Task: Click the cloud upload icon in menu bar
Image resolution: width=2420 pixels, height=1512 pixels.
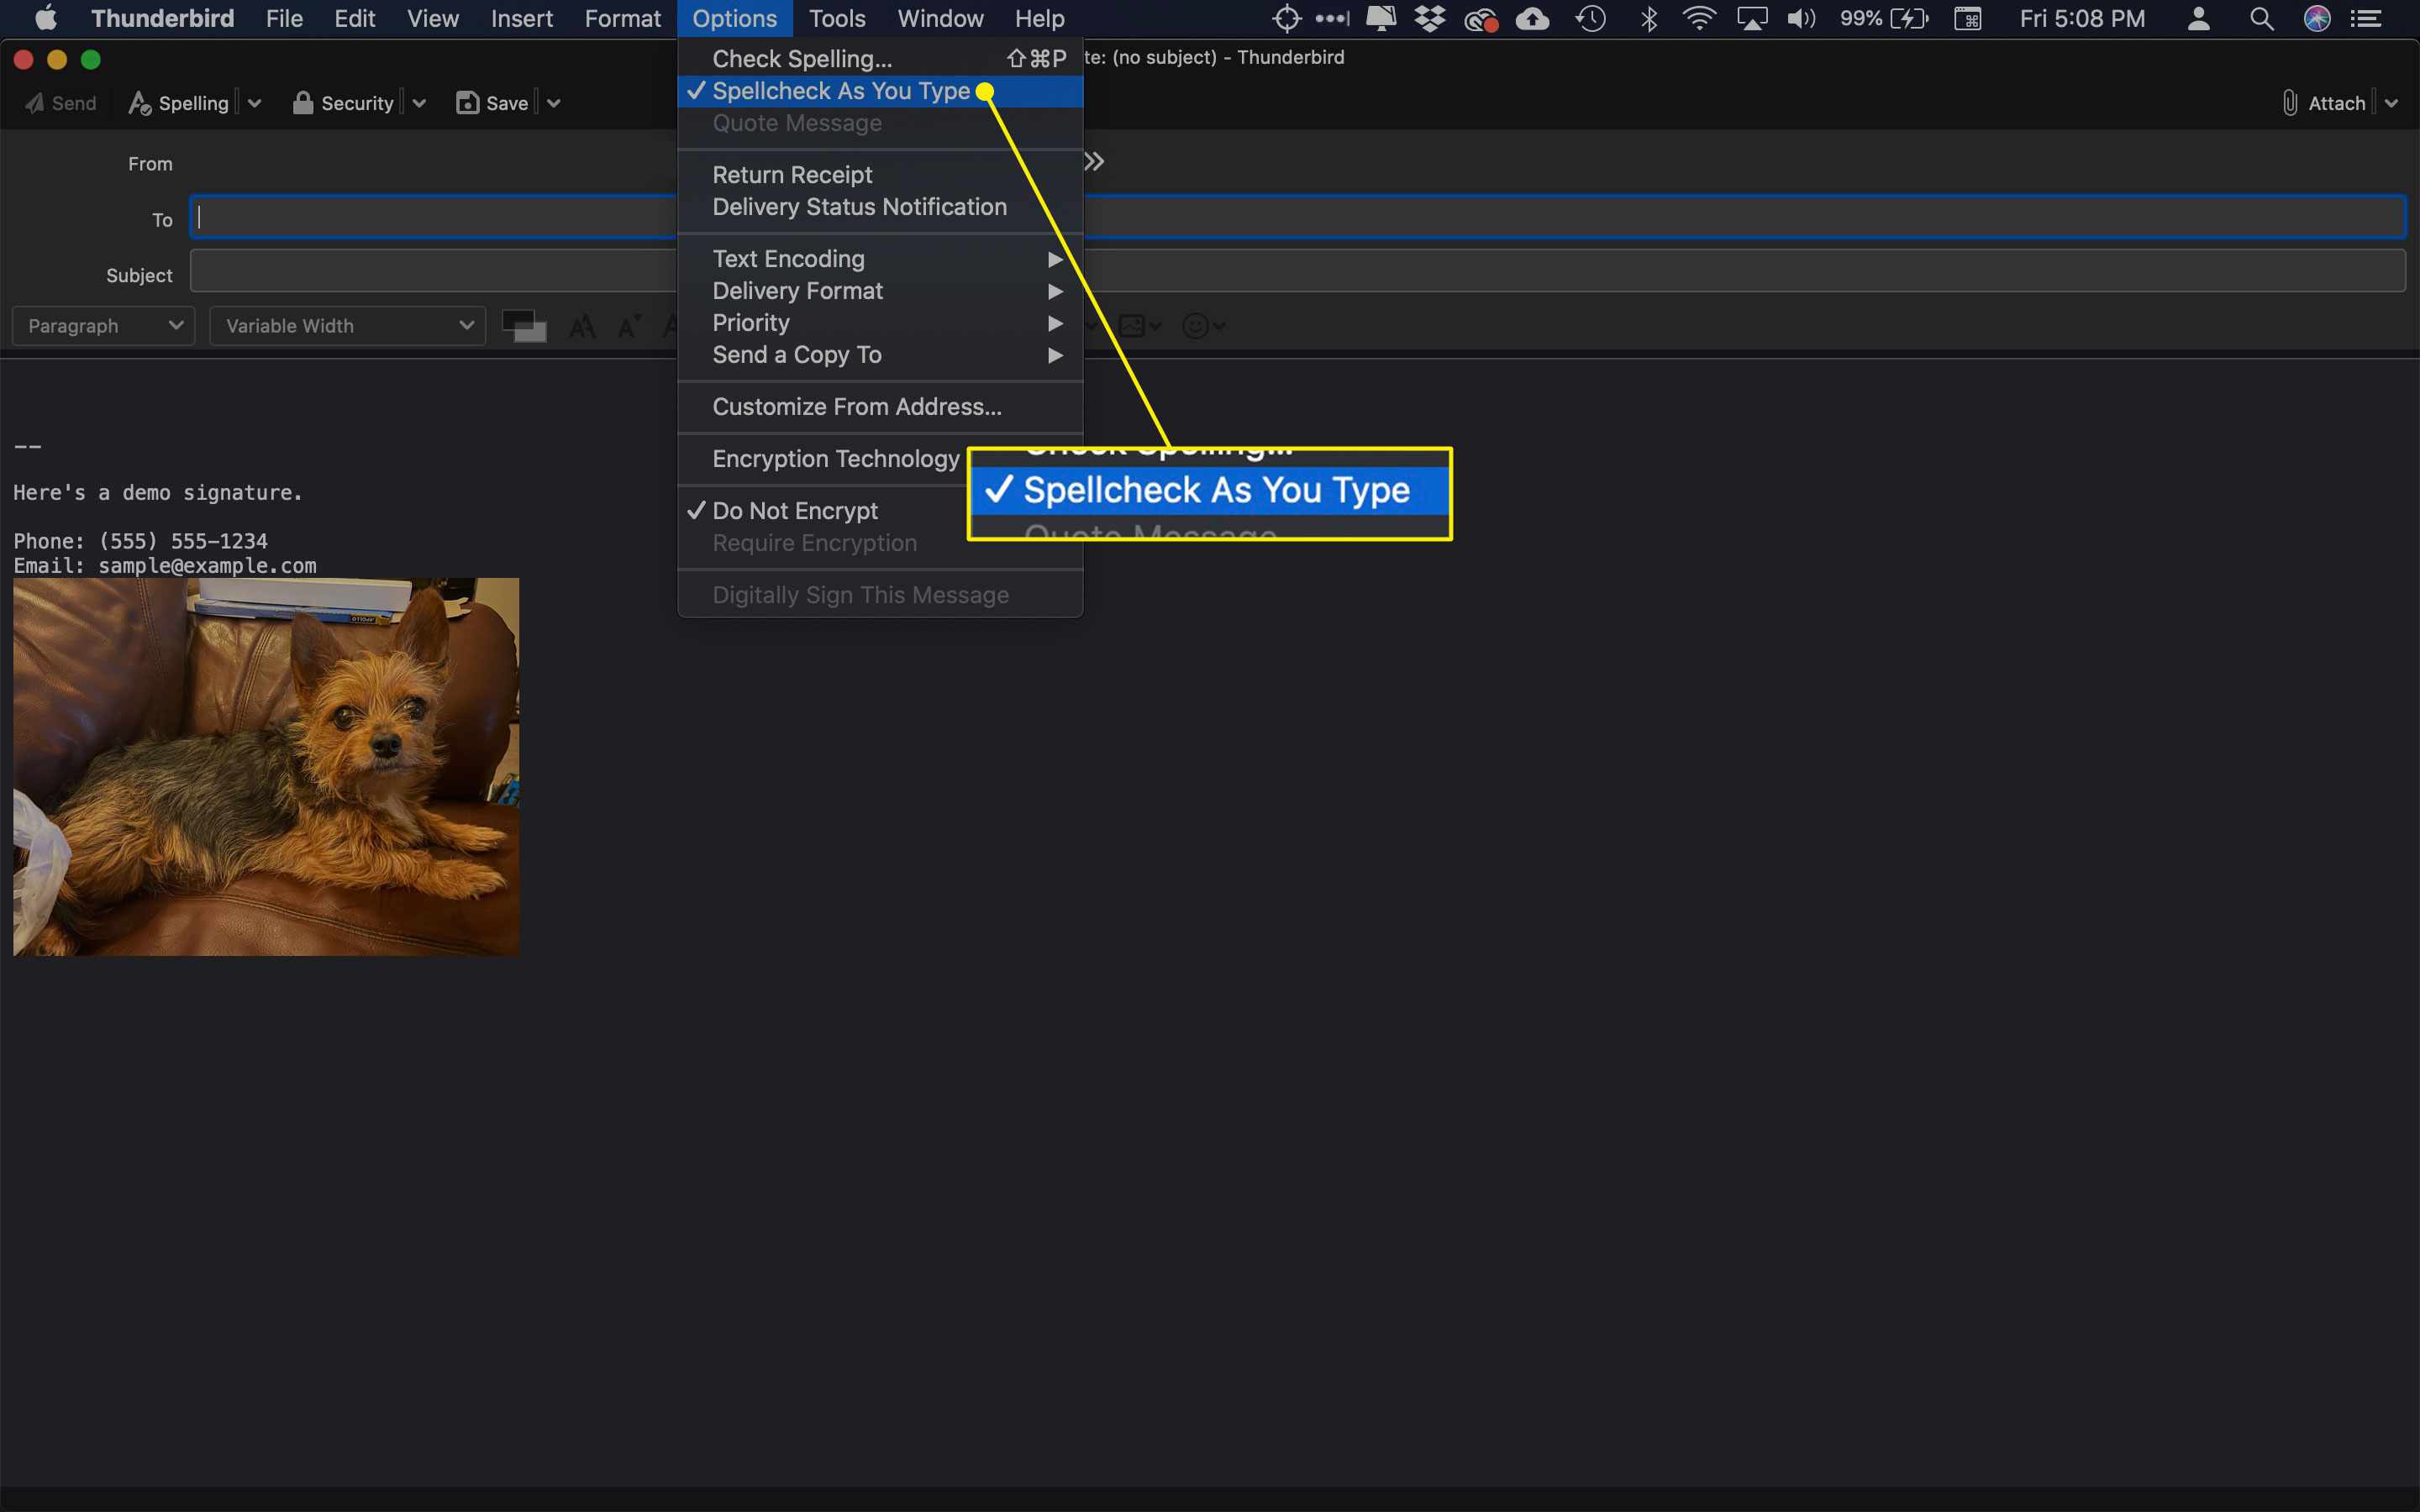Action: pyautogui.click(x=1532, y=18)
